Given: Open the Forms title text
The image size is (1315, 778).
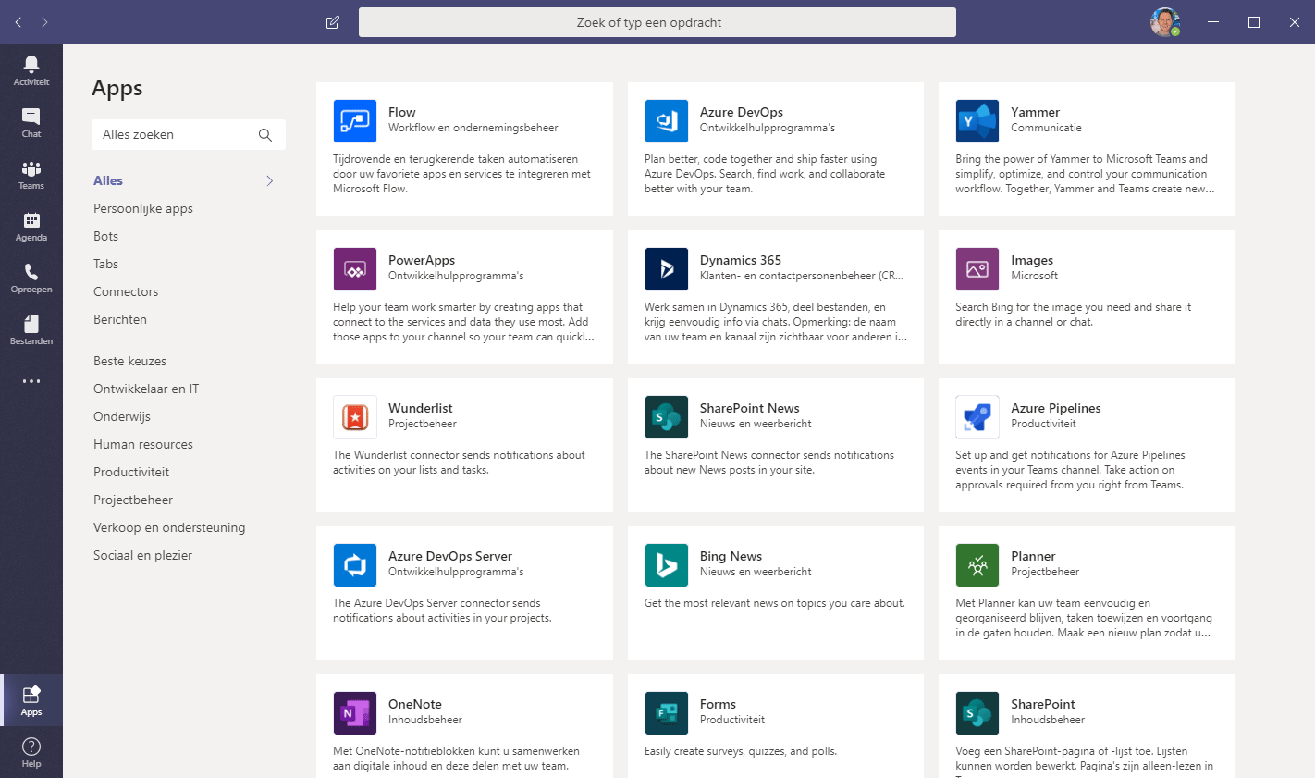Looking at the screenshot, I should [719, 704].
